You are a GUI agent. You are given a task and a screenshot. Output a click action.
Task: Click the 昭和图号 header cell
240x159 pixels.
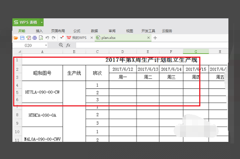pos(42,73)
